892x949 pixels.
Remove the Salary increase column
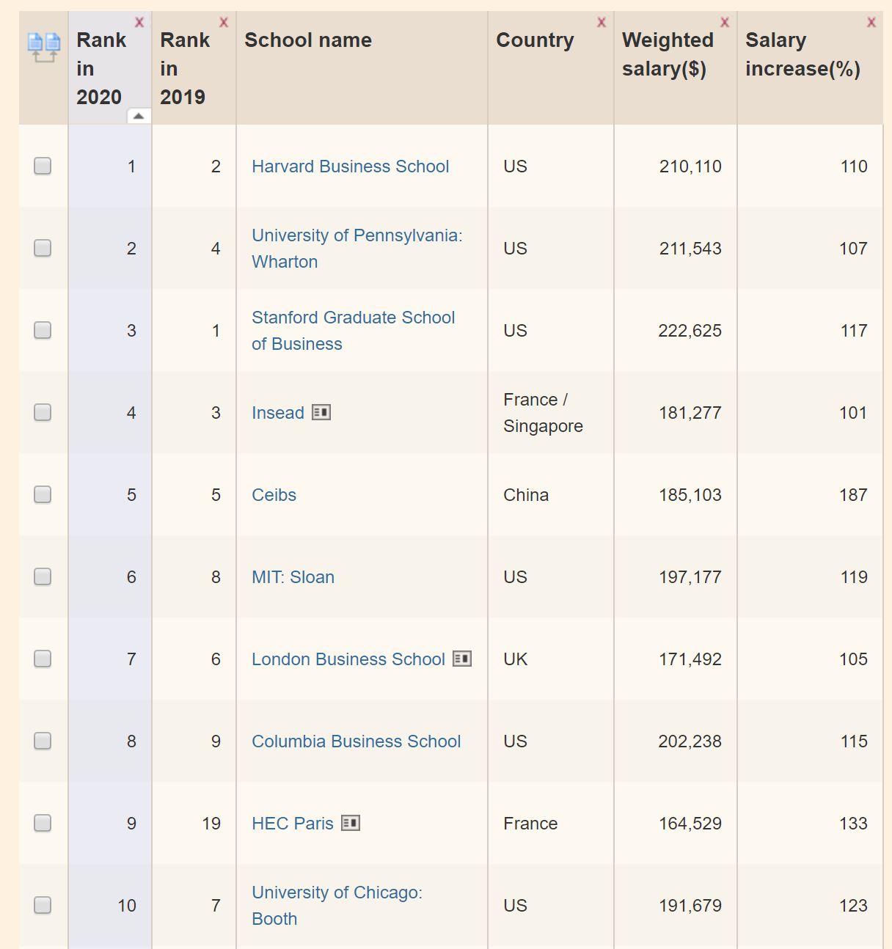[x=871, y=23]
